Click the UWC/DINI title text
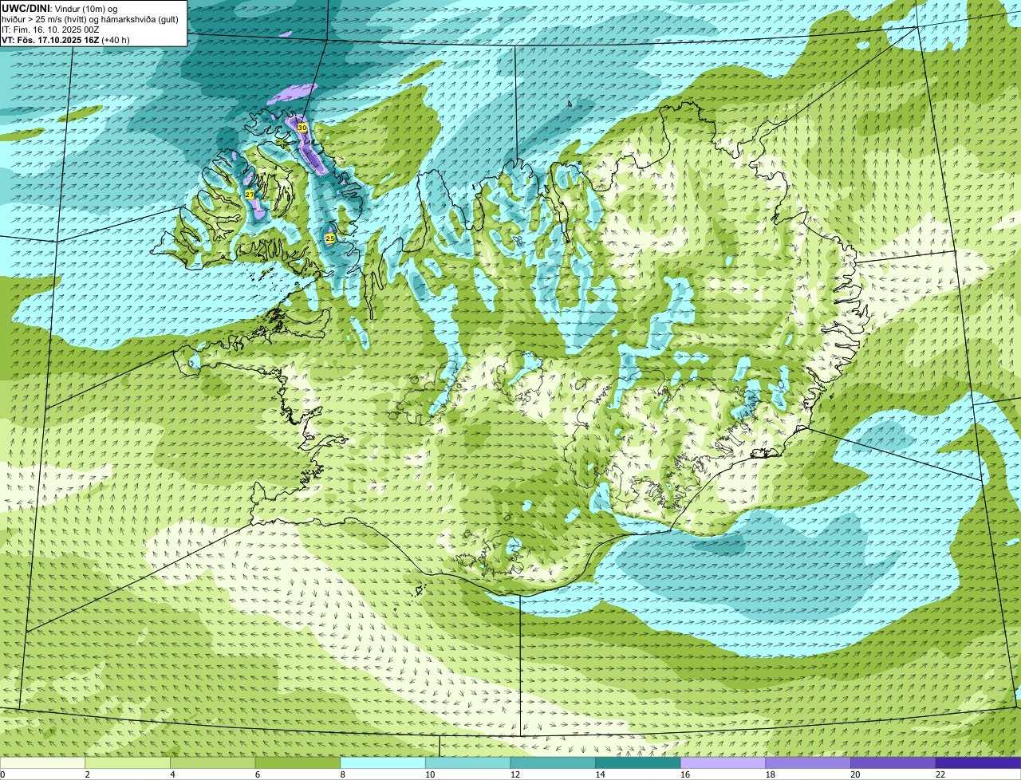Image resolution: width=1021 pixels, height=780 pixels. click(26, 8)
